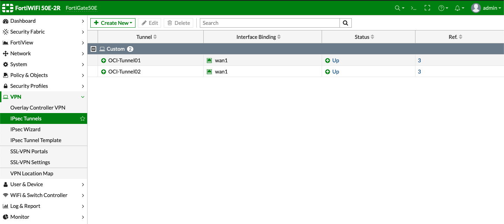
Task: Open the Create New dropdown
Action: pos(113,23)
